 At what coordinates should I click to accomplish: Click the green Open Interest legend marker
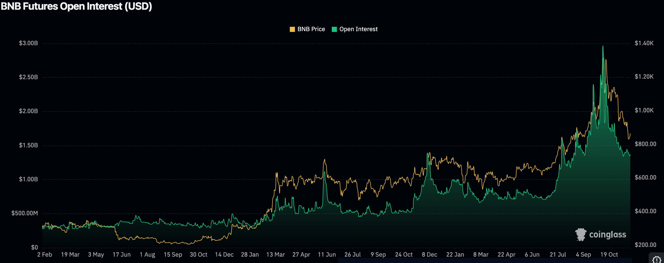[x=335, y=29]
